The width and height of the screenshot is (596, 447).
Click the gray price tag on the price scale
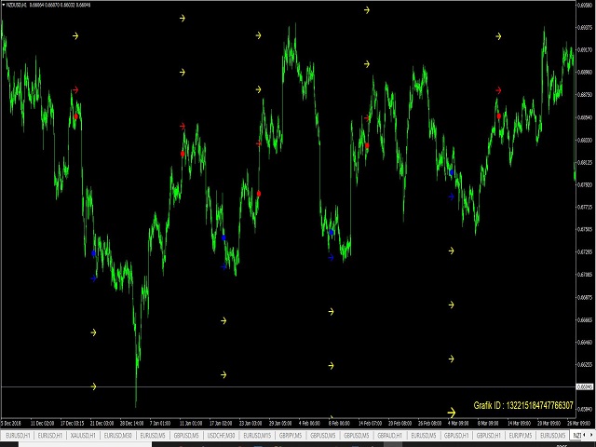click(x=585, y=386)
